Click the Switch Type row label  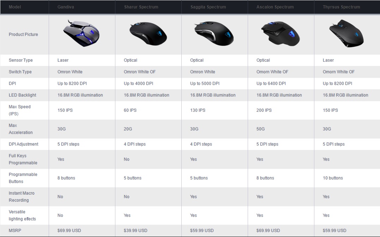point(20,72)
